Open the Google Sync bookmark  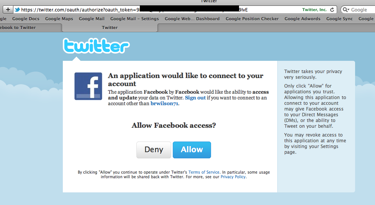339,19
